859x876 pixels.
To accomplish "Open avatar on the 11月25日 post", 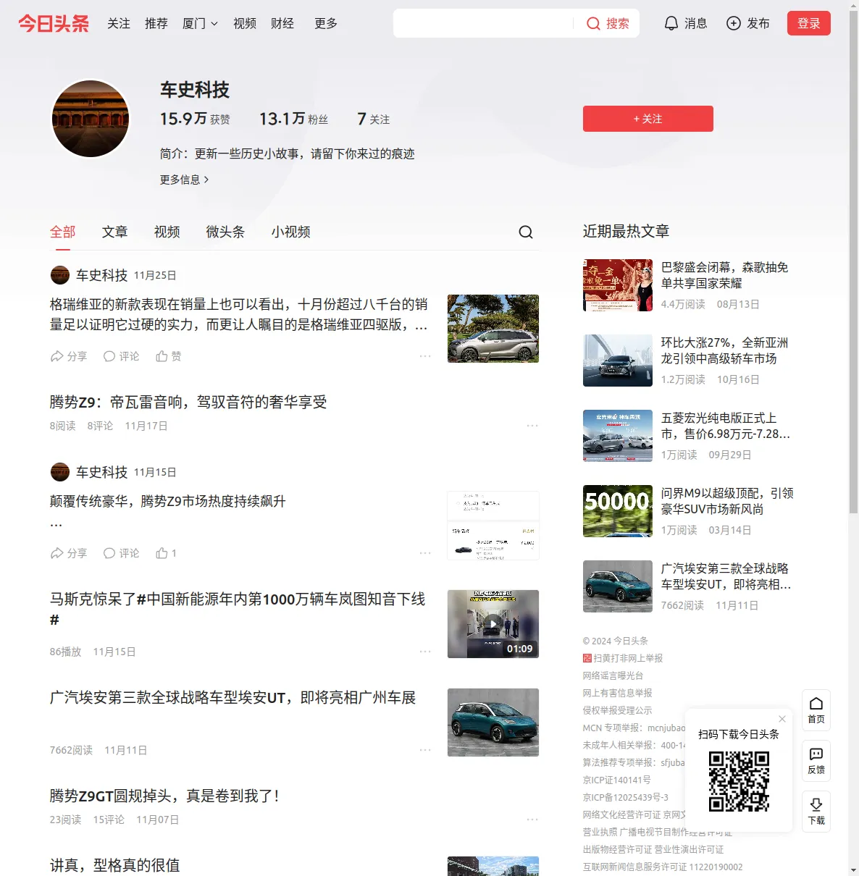I will pyautogui.click(x=60, y=275).
